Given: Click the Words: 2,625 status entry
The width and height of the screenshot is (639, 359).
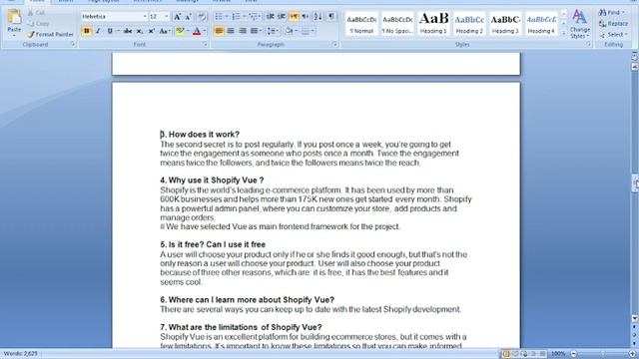Looking at the screenshot, I should [x=21, y=354].
